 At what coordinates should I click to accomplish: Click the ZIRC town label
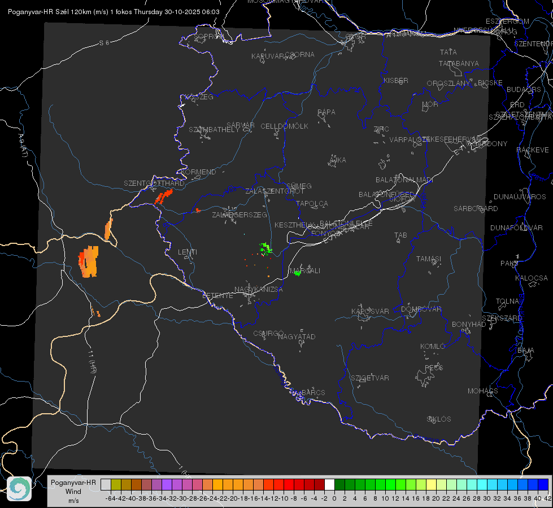click(x=381, y=129)
